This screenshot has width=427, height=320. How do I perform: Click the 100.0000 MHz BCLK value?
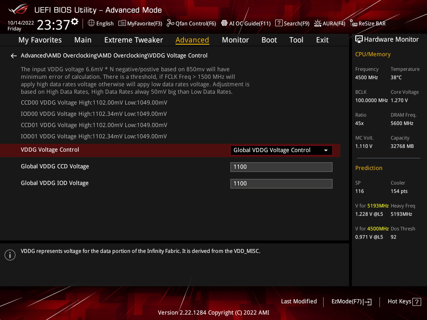pyautogui.click(x=372, y=100)
